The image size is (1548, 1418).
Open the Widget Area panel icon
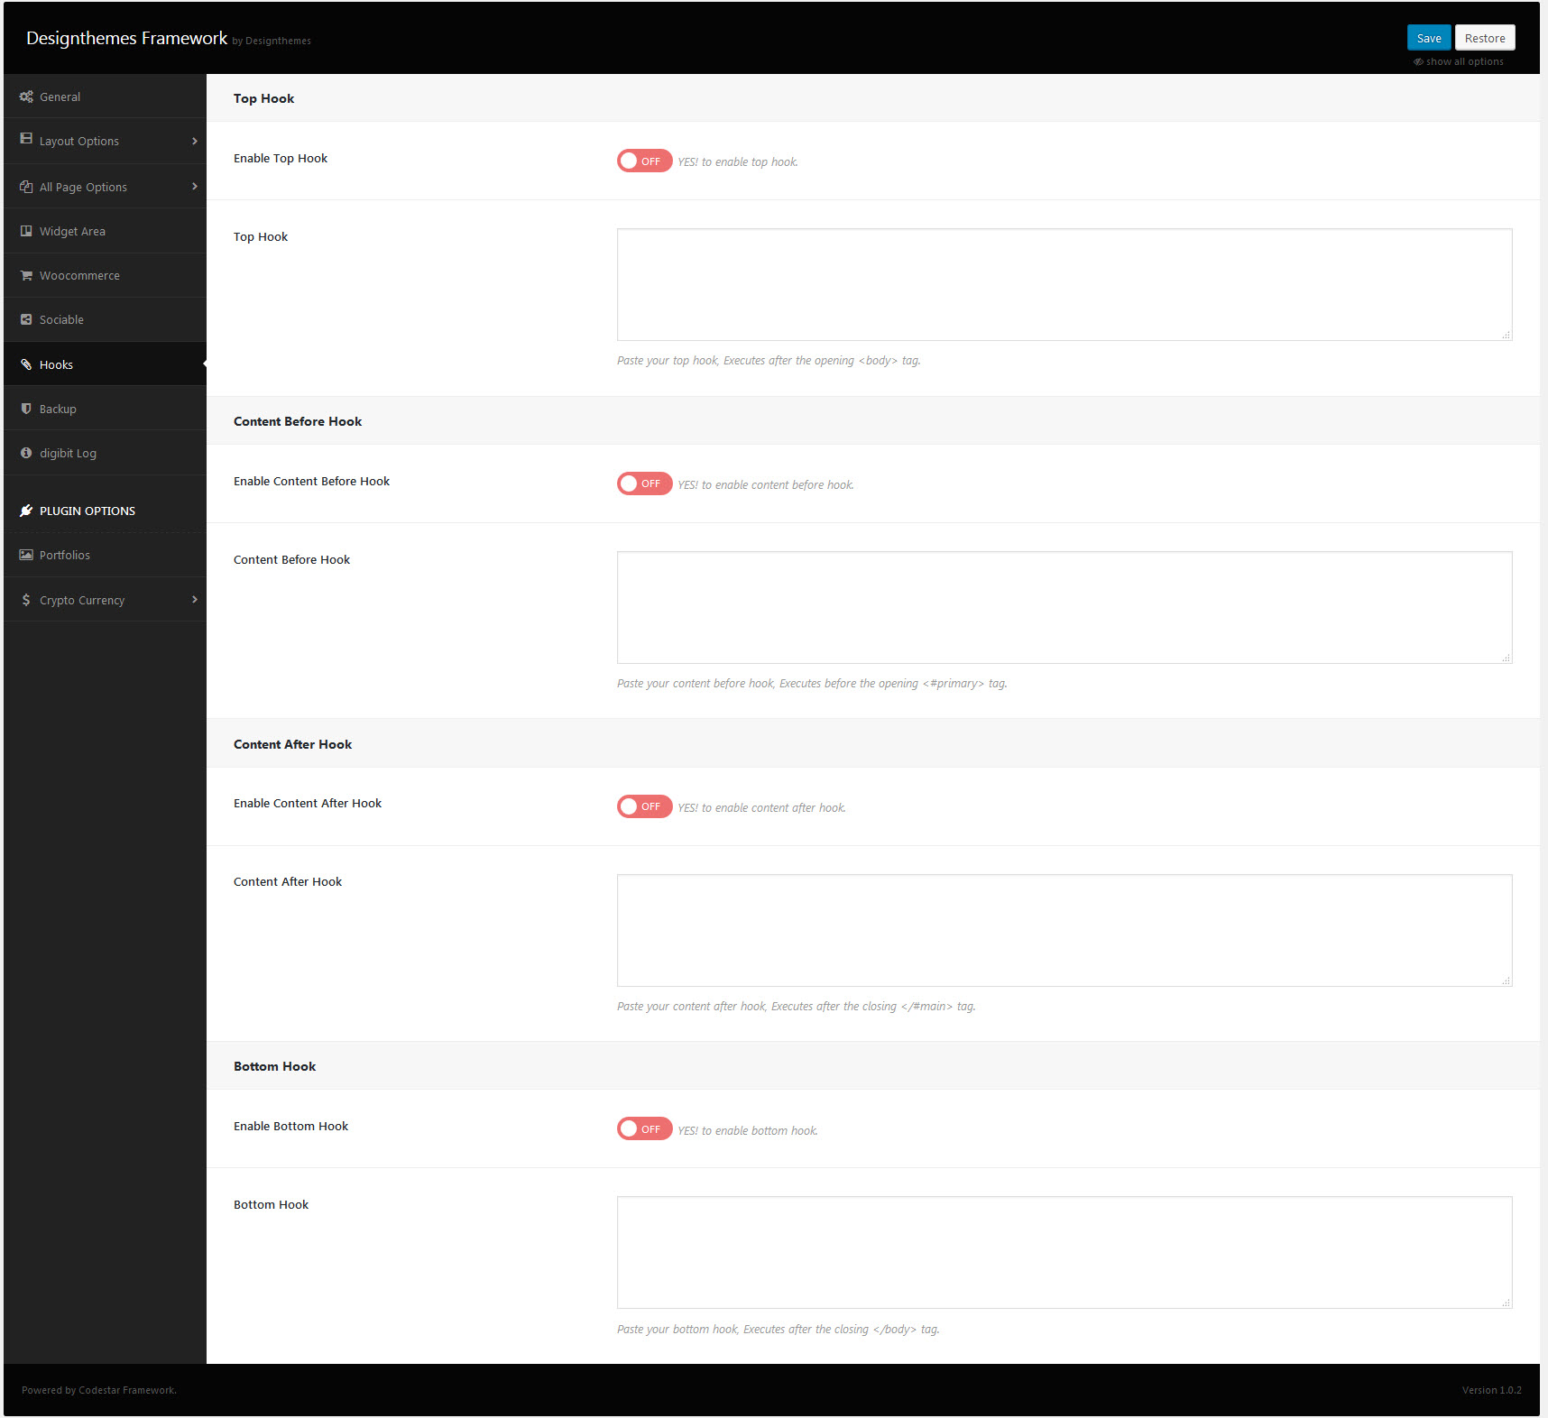pyautogui.click(x=26, y=230)
